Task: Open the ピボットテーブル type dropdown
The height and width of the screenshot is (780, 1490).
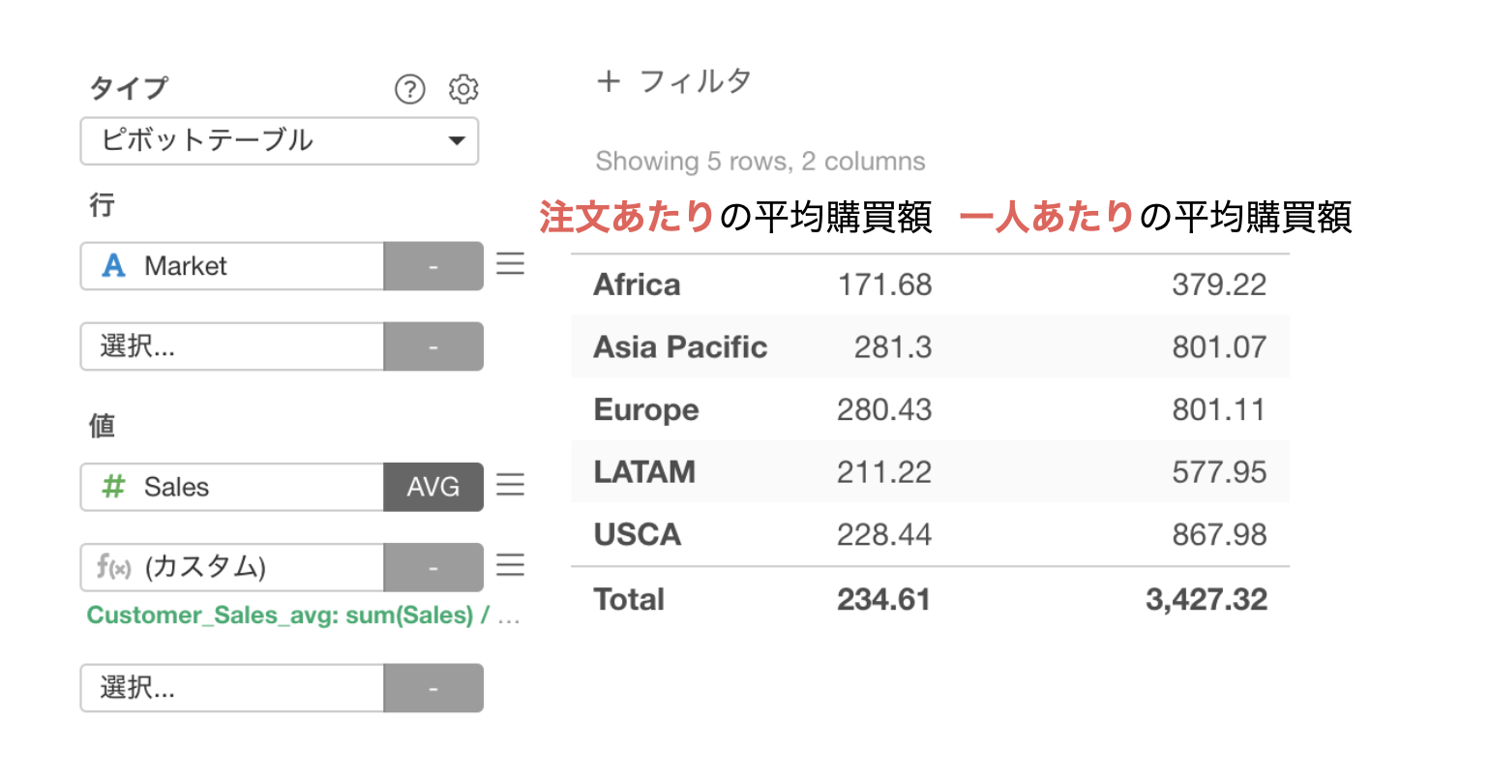Action: coord(280,141)
